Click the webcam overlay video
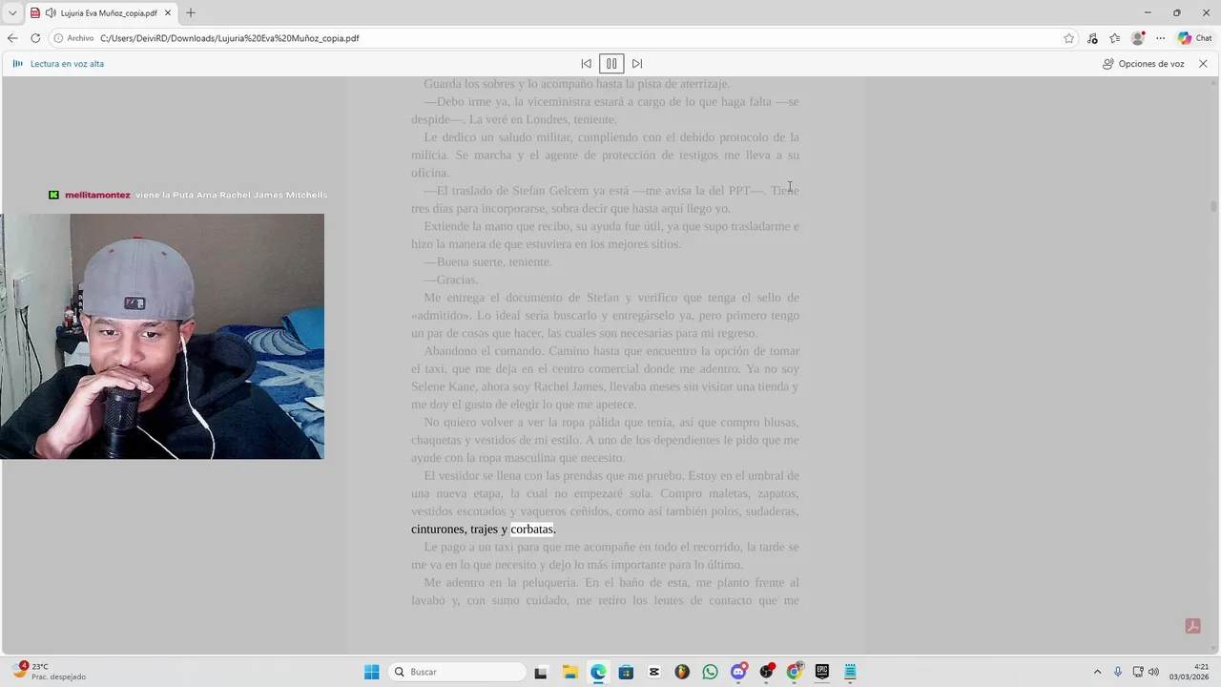Viewport: 1221px width, 687px height. click(162, 336)
